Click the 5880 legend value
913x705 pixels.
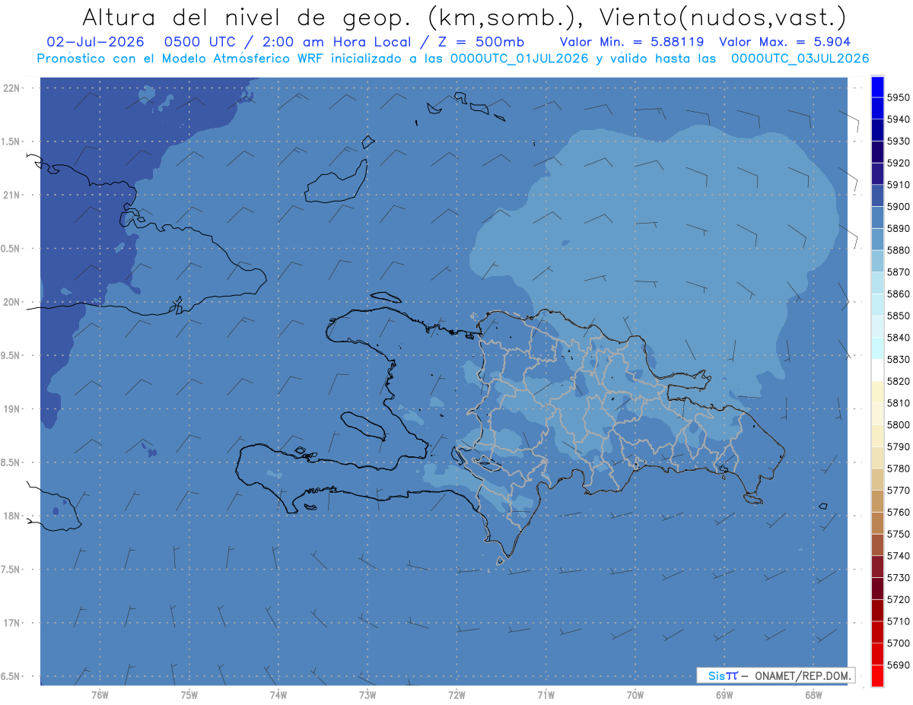pyautogui.click(x=898, y=250)
